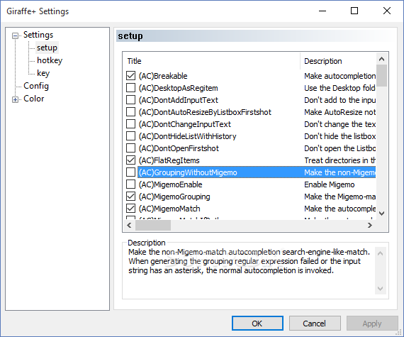This screenshot has height=337, width=404.
Task: Uncheck the (AC)FlatRegItems checkbox
Action: click(130, 160)
